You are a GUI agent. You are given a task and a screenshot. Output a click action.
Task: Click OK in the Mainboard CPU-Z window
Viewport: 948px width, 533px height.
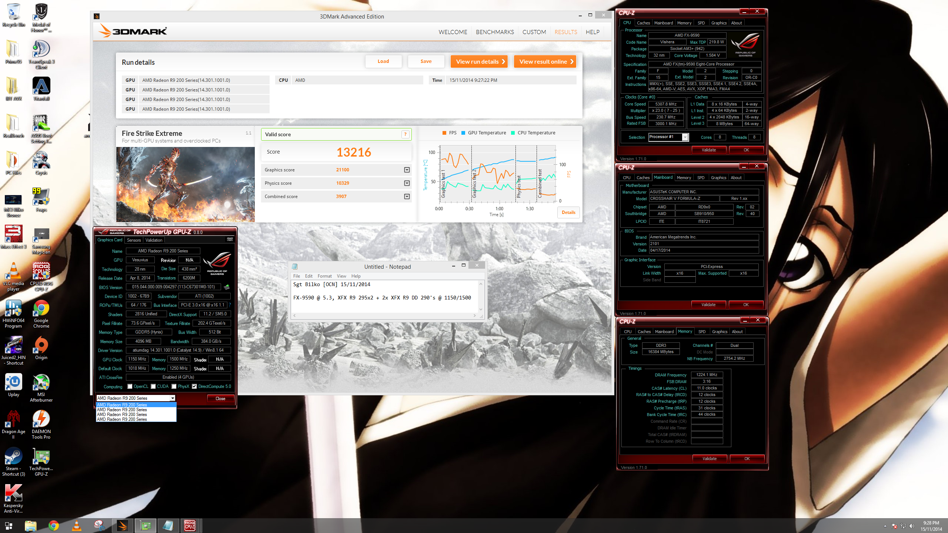click(746, 305)
